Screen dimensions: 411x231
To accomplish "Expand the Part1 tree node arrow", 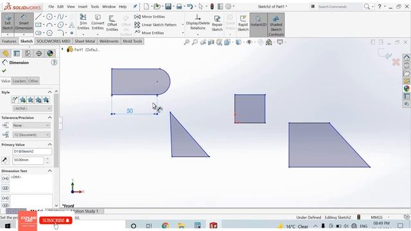I will [x=62, y=49].
